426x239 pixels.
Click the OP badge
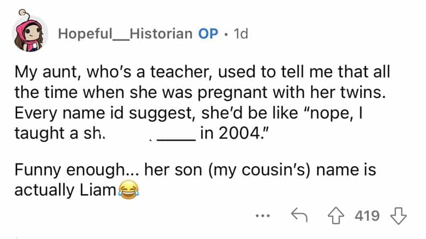tap(207, 34)
